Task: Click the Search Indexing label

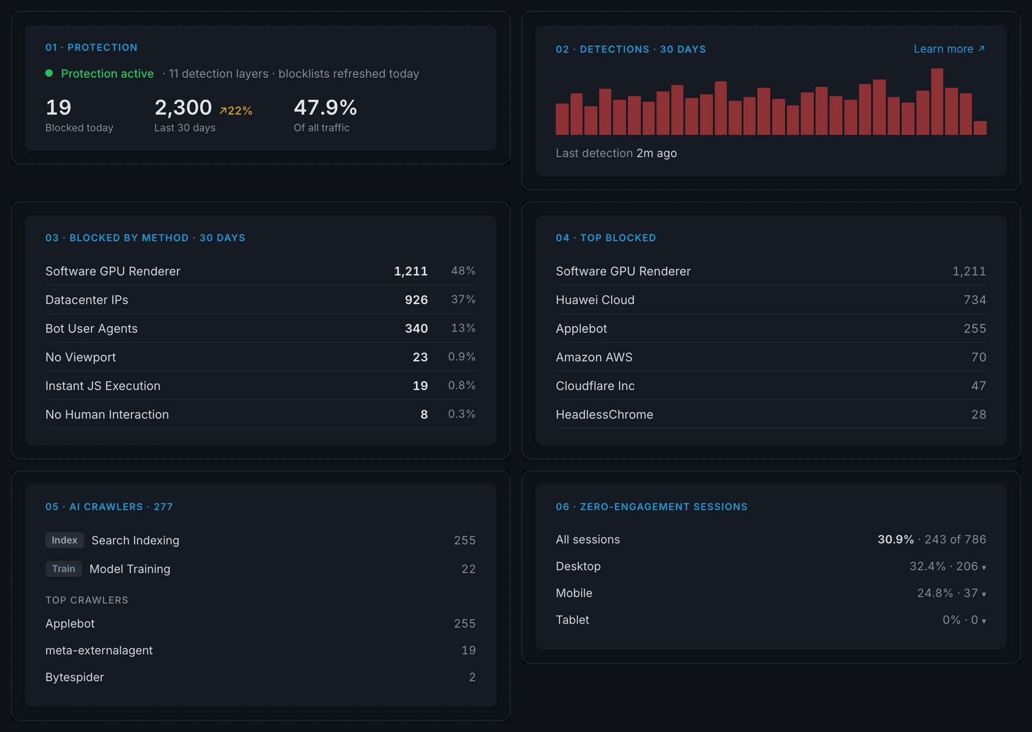Action: tap(135, 540)
